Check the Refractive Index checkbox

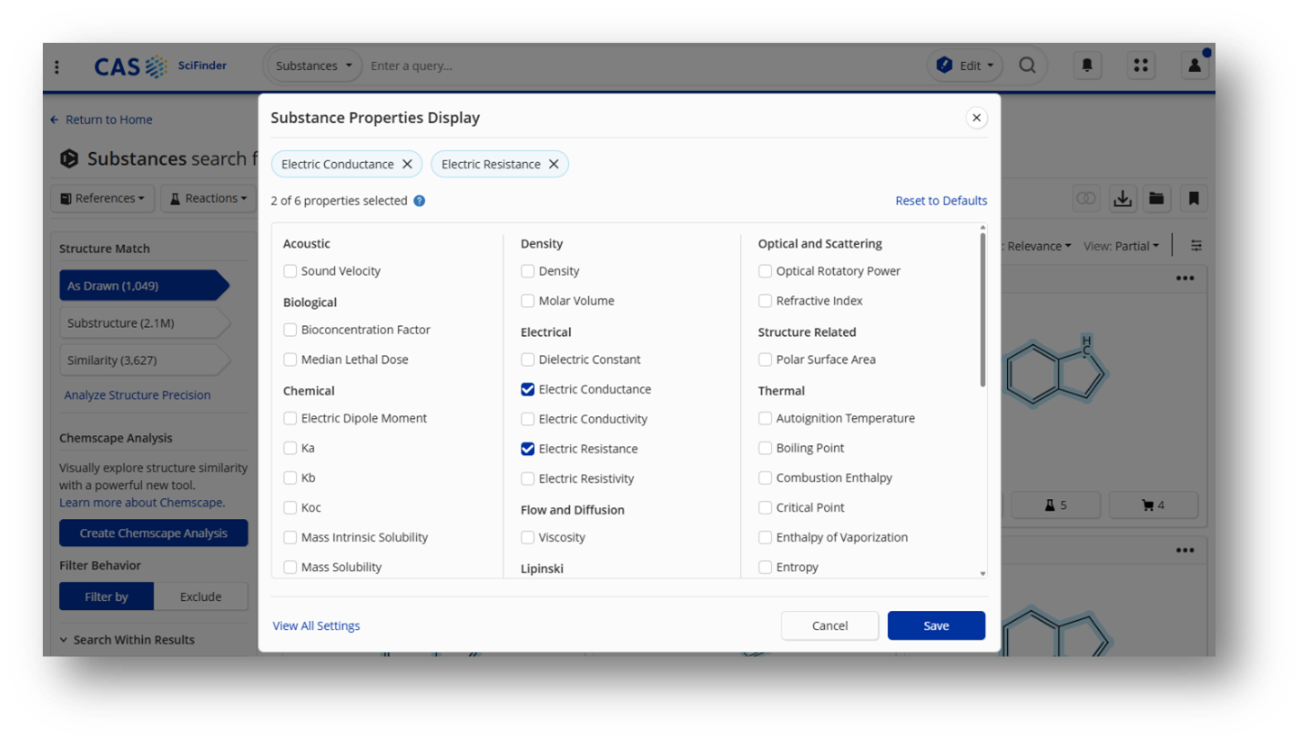pyautogui.click(x=765, y=300)
